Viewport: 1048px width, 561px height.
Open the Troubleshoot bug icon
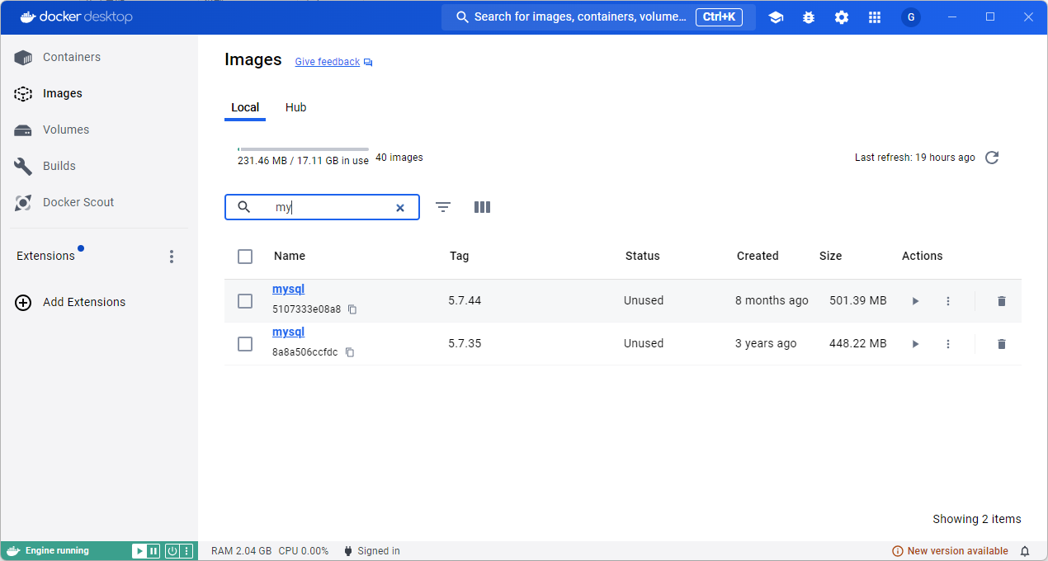809,16
